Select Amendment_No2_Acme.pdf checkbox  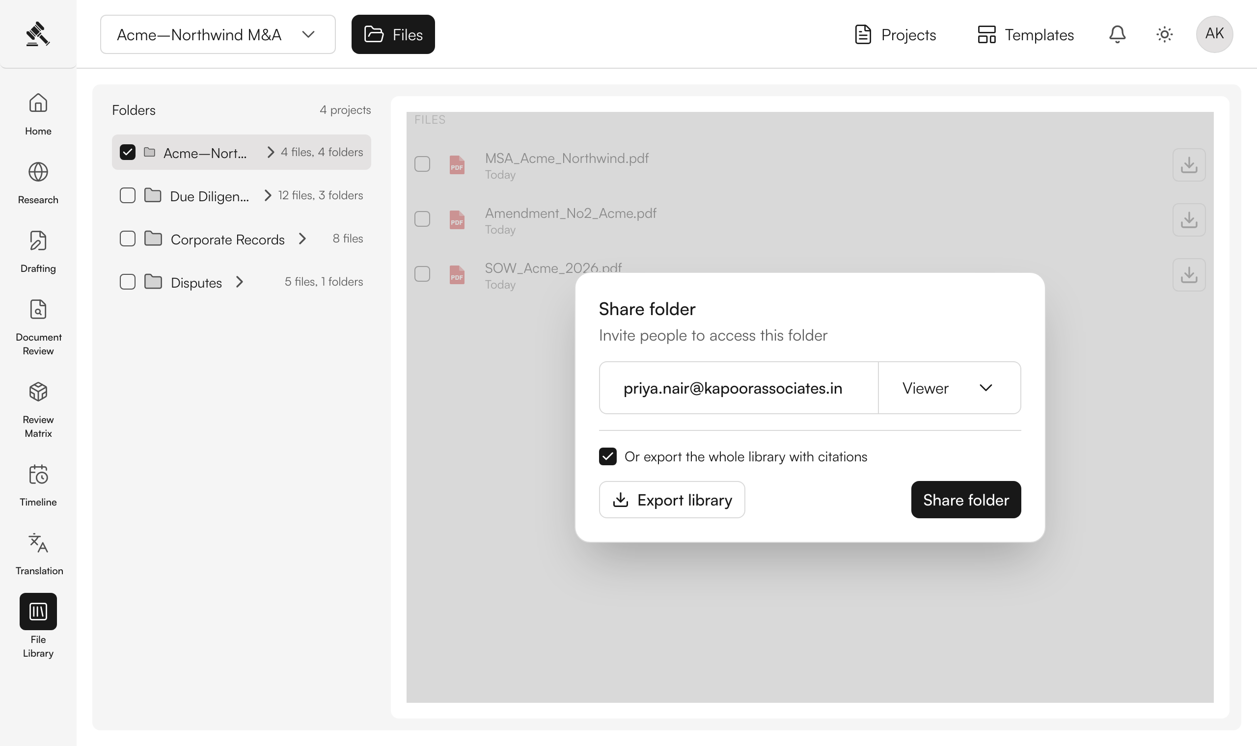click(x=422, y=219)
